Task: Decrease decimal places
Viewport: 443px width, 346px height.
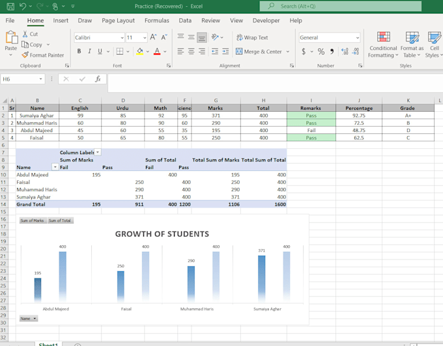Action: point(356,51)
